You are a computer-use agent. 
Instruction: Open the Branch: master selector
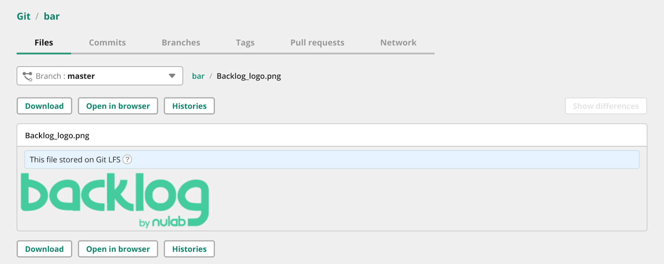(100, 76)
